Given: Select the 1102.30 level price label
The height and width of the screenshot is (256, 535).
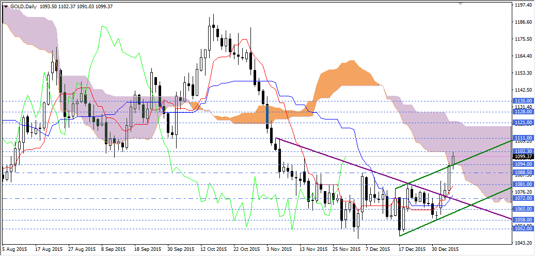Looking at the screenshot, I should tap(523, 151).
